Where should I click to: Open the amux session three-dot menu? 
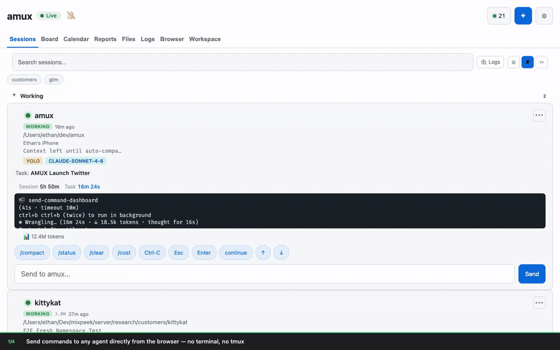[x=539, y=115]
